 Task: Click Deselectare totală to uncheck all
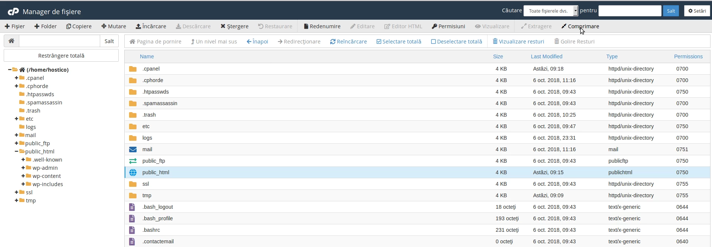(x=456, y=42)
